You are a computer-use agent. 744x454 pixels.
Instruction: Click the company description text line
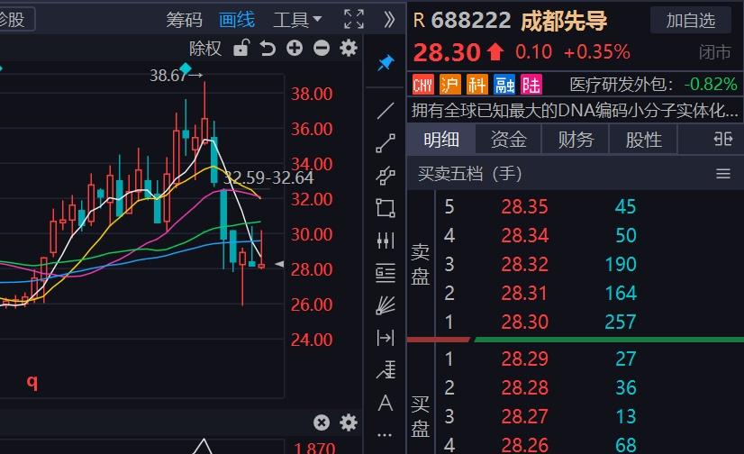pos(575,111)
